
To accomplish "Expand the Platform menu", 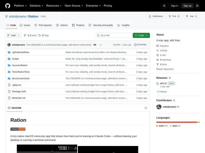I will (x=20, y=6).
